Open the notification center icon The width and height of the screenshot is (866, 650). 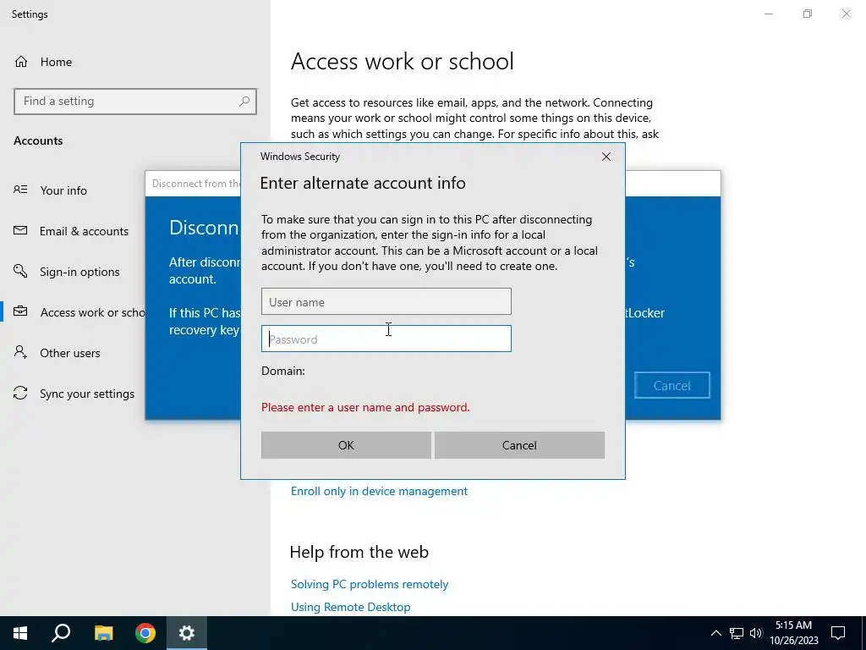pos(838,633)
